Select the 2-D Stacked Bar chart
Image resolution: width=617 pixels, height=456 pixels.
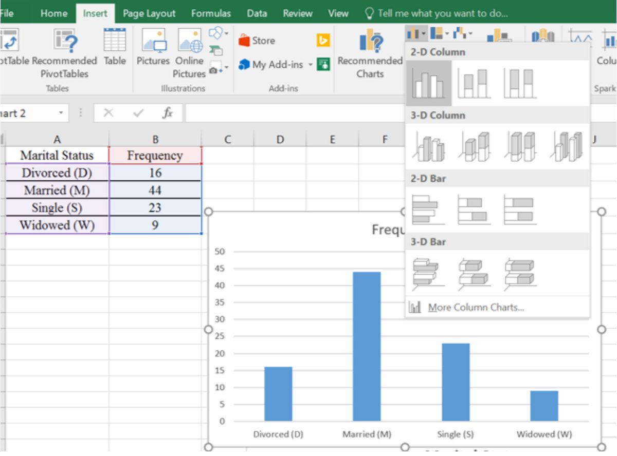(474, 210)
